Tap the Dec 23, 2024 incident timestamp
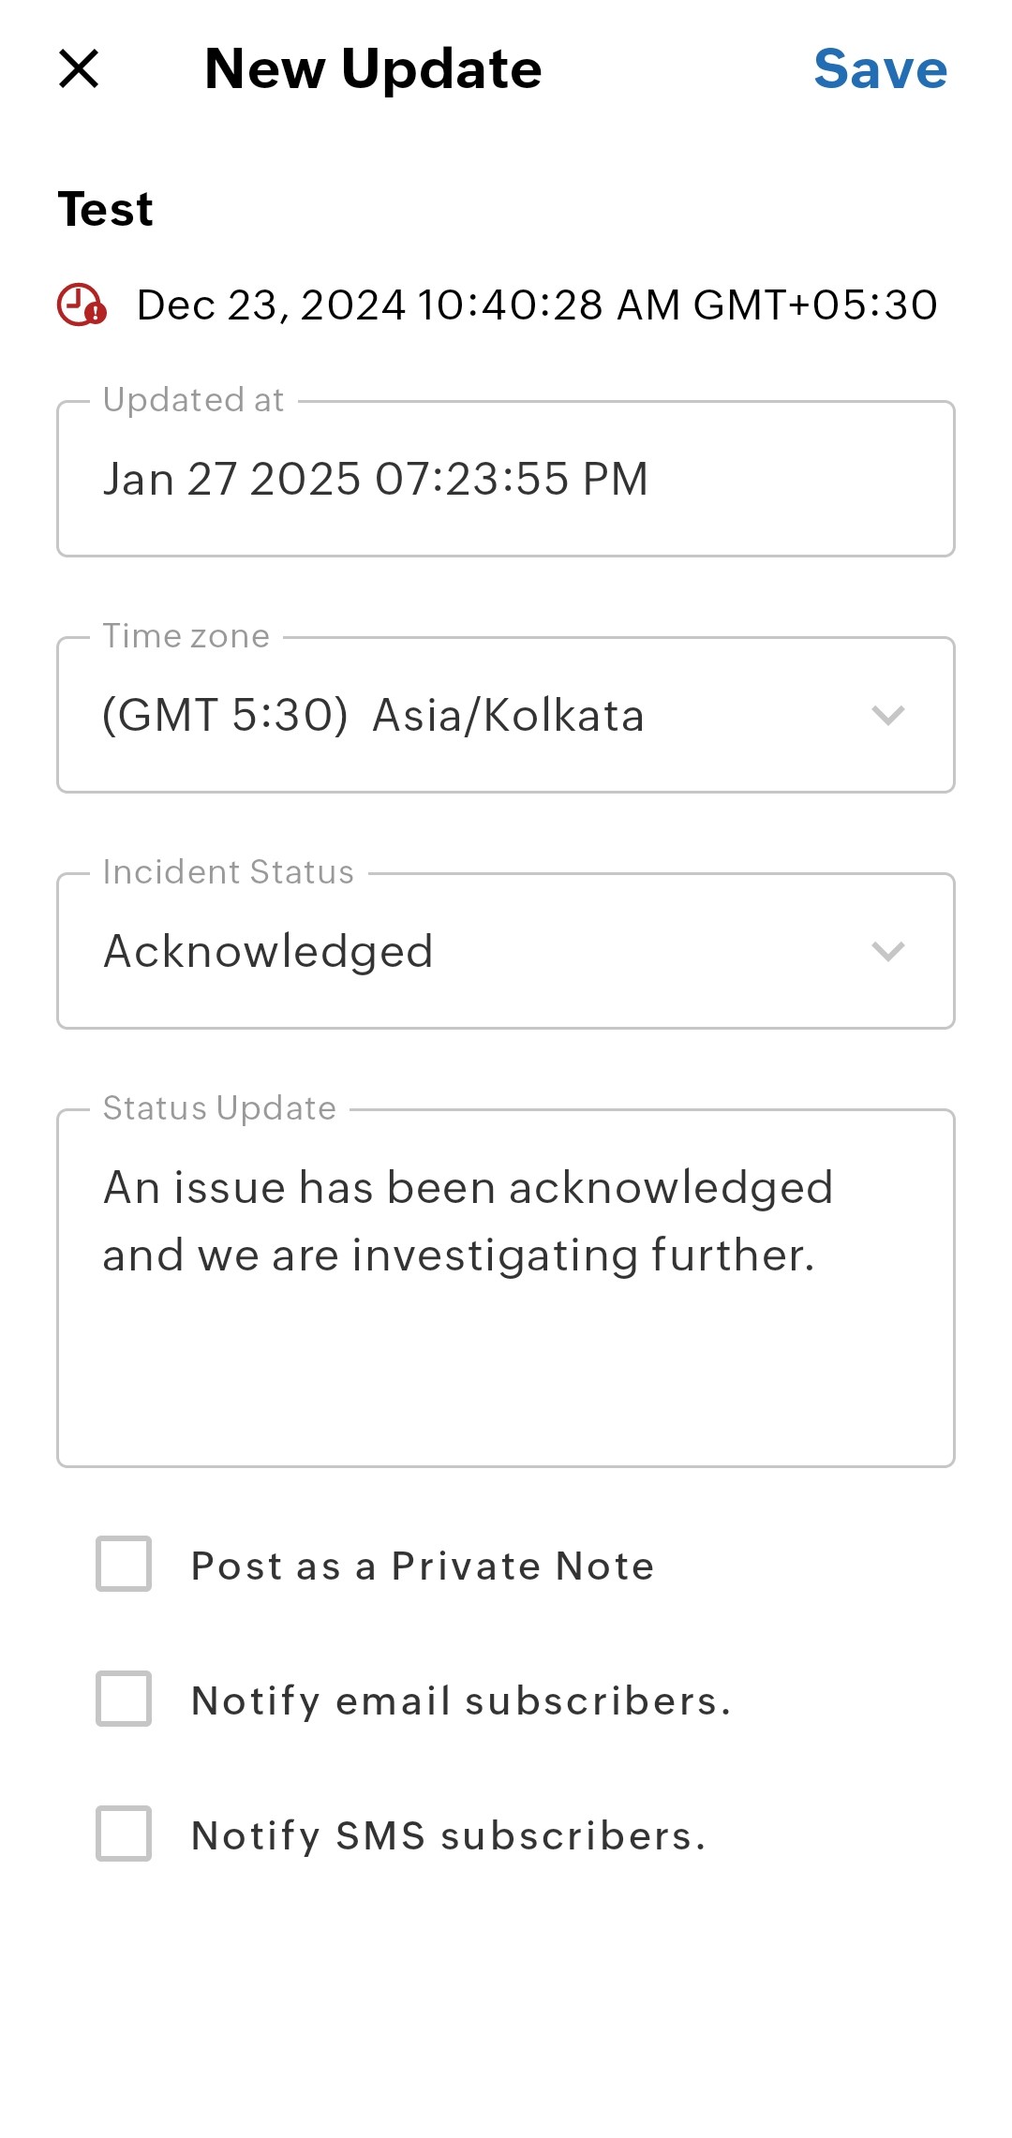 (537, 305)
